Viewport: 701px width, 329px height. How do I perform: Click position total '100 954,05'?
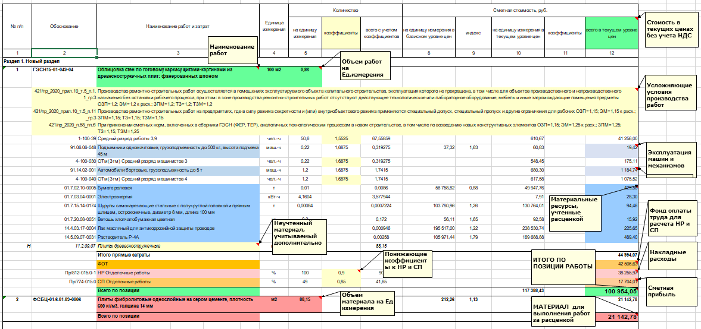tap(618, 291)
